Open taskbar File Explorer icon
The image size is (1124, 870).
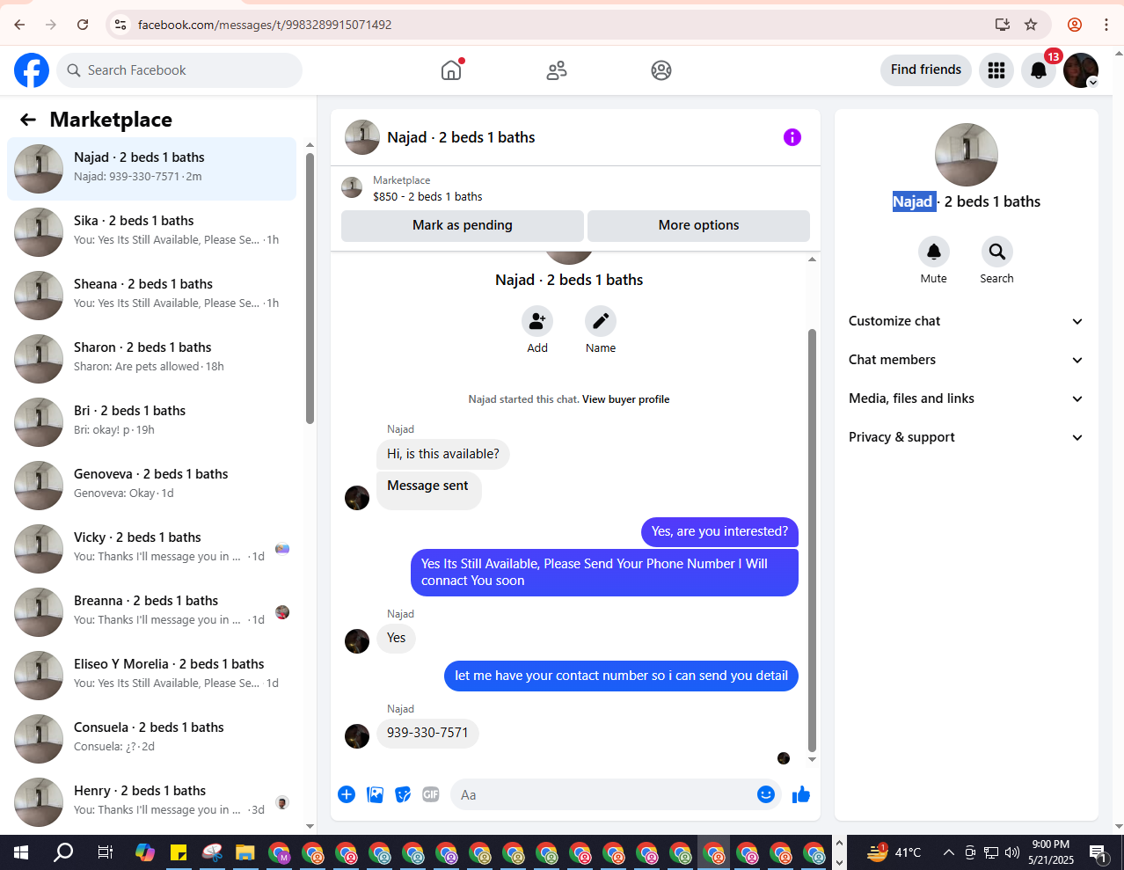(x=245, y=852)
